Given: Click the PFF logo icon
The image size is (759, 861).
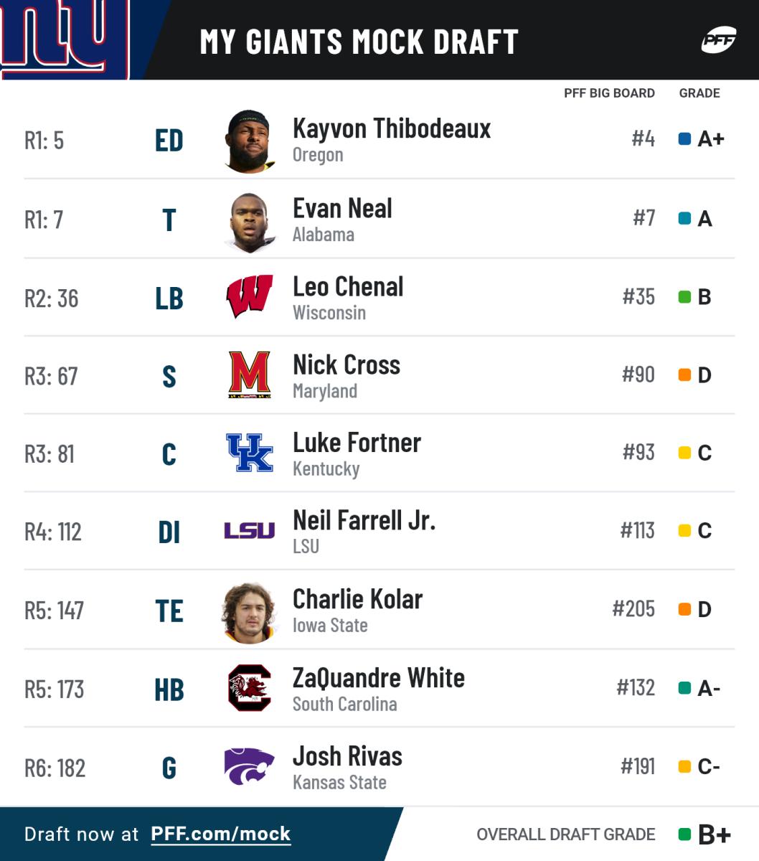Looking at the screenshot, I should (718, 40).
